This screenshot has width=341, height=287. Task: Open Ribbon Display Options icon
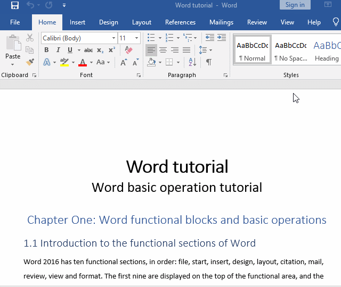click(x=328, y=5)
